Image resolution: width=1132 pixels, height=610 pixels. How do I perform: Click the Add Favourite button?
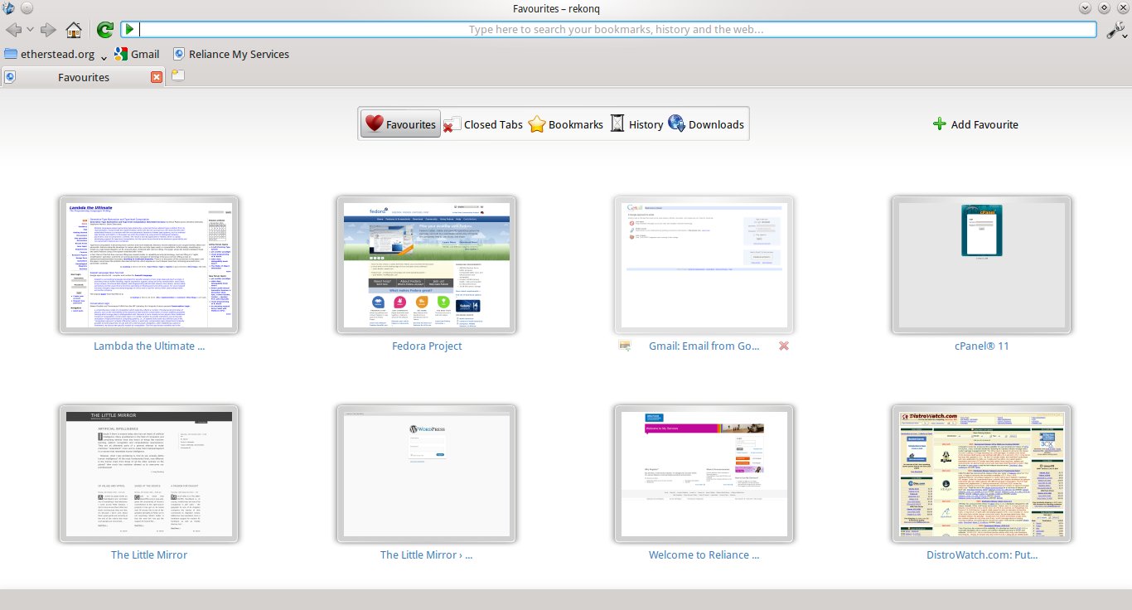click(x=975, y=124)
